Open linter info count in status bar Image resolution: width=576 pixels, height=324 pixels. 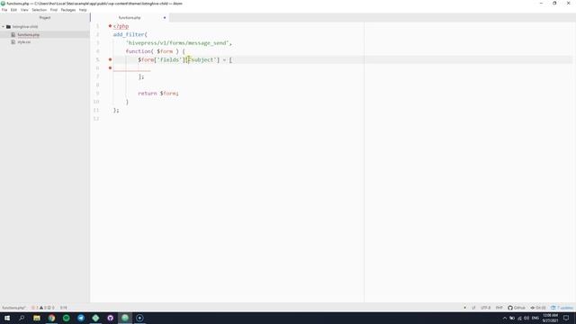click(51, 308)
